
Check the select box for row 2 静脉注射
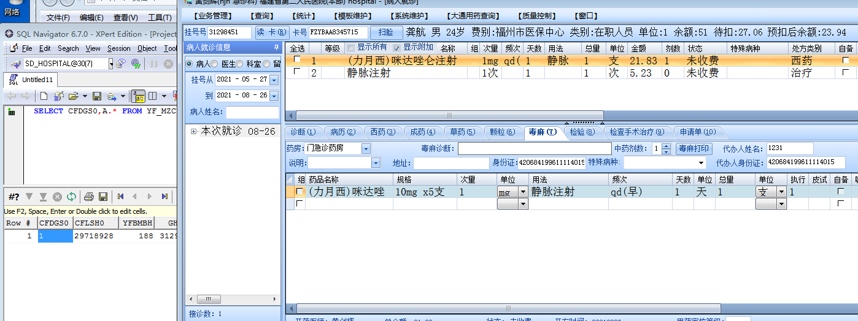297,72
